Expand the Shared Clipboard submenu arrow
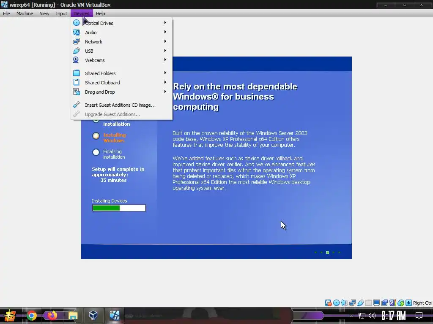 (165, 82)
